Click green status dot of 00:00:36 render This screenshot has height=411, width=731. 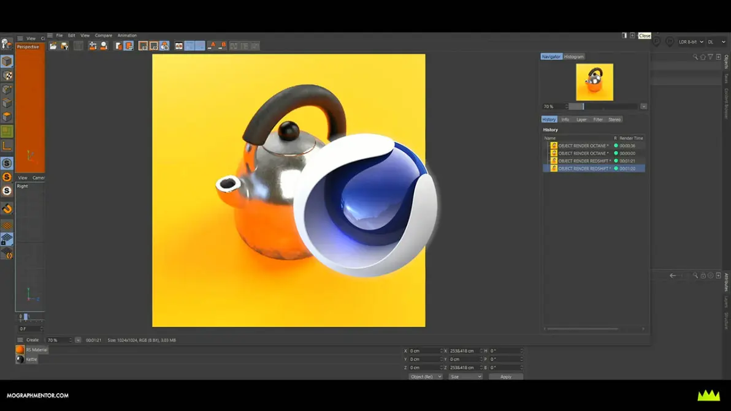(x=616, y=146)
